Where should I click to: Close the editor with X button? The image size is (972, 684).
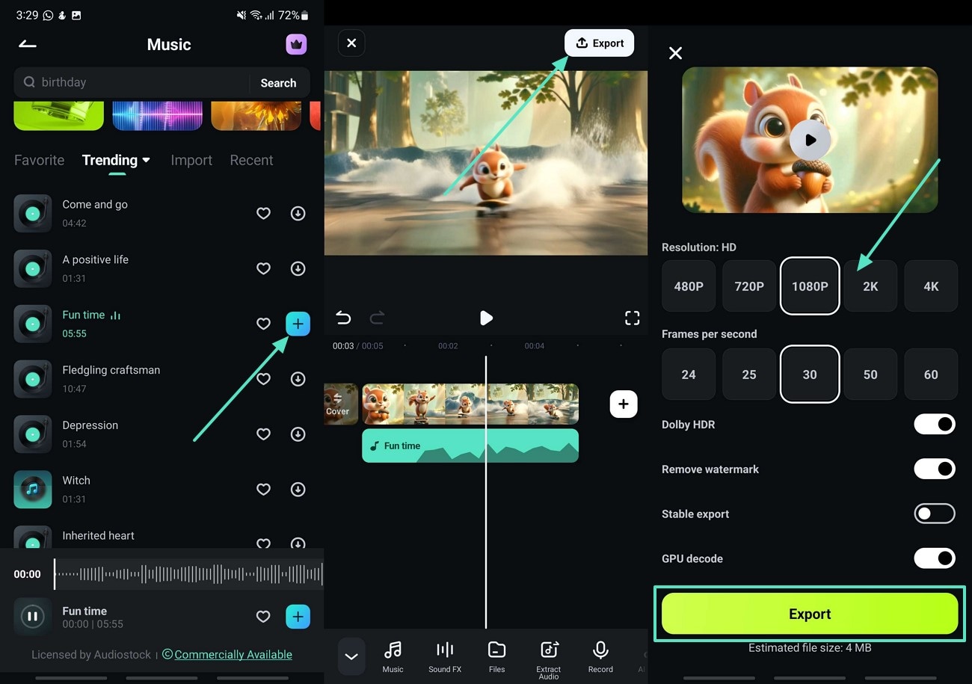351,43
